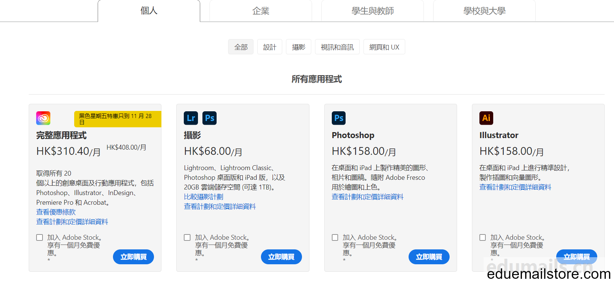614x284 pixels.
Task: Tick Adobe Stock checkbox in 完整應用程式 card
Action: pos(40,237)
